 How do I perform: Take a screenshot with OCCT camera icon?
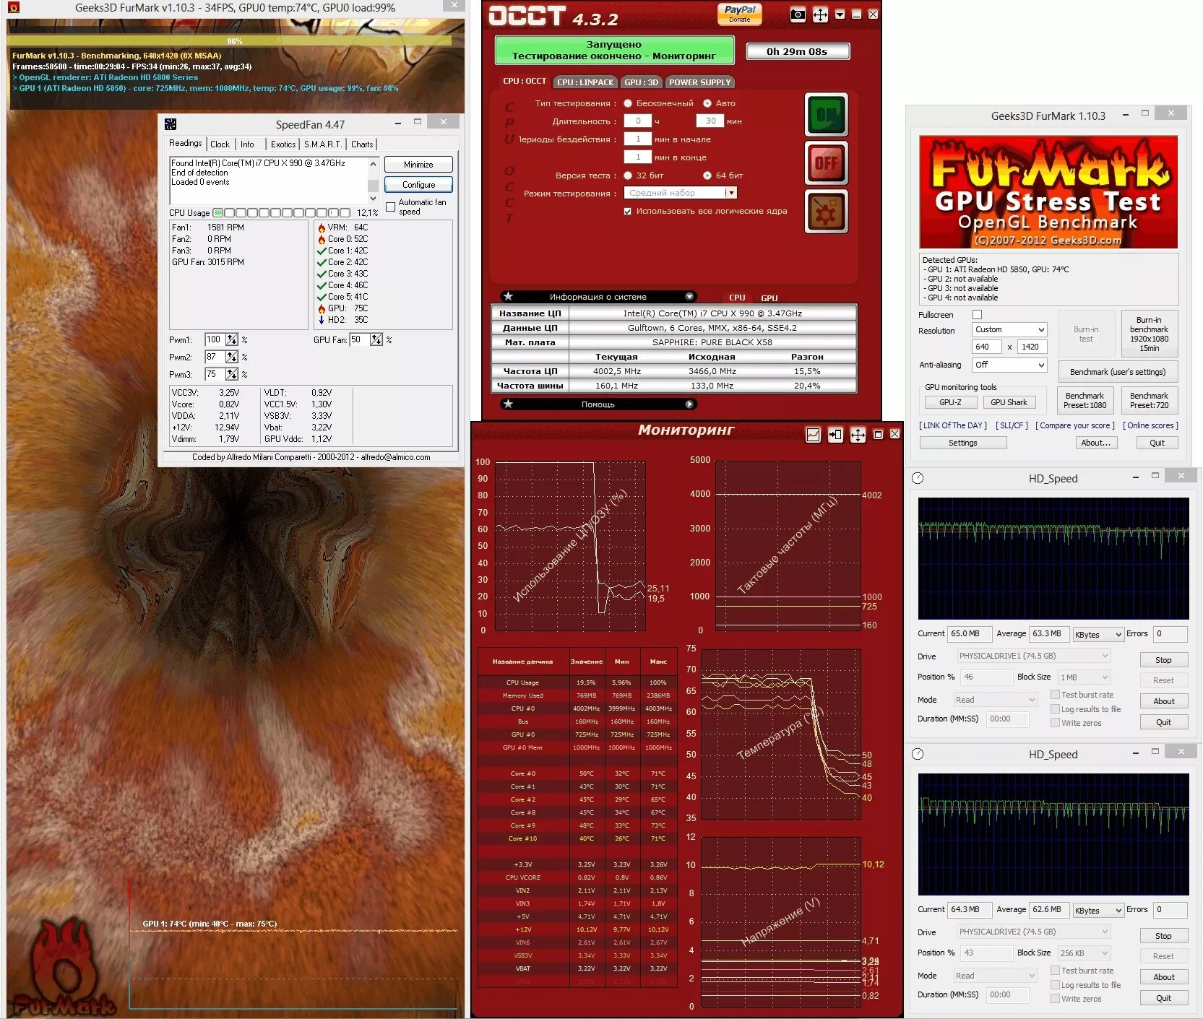[798, 14]
